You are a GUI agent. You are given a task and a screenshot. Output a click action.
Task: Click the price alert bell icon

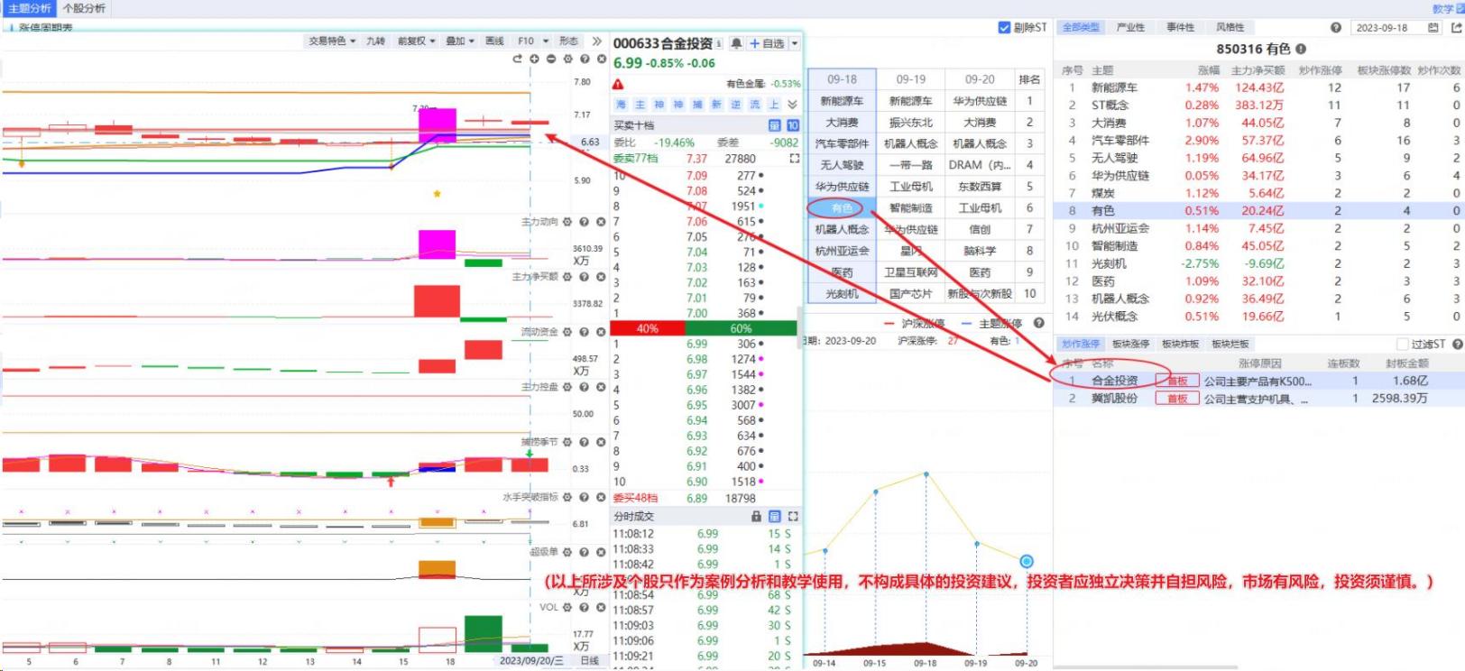[737, 43]
